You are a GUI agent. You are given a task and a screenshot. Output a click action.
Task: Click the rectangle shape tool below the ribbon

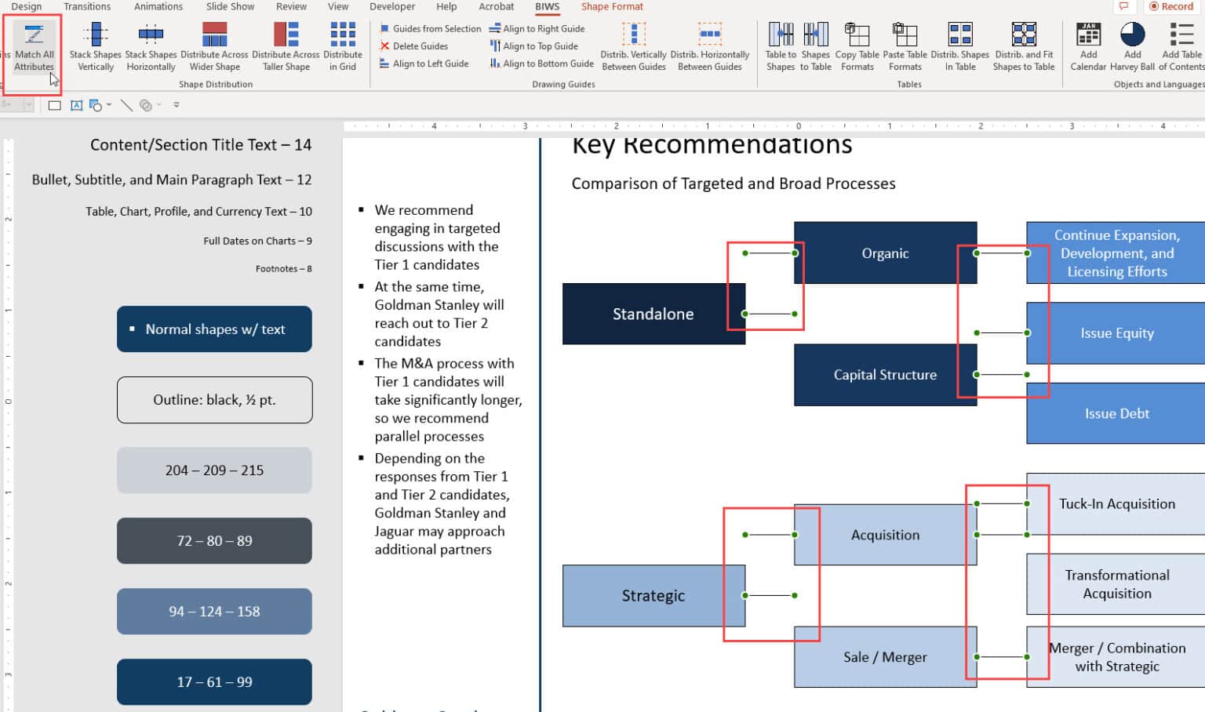53,104
